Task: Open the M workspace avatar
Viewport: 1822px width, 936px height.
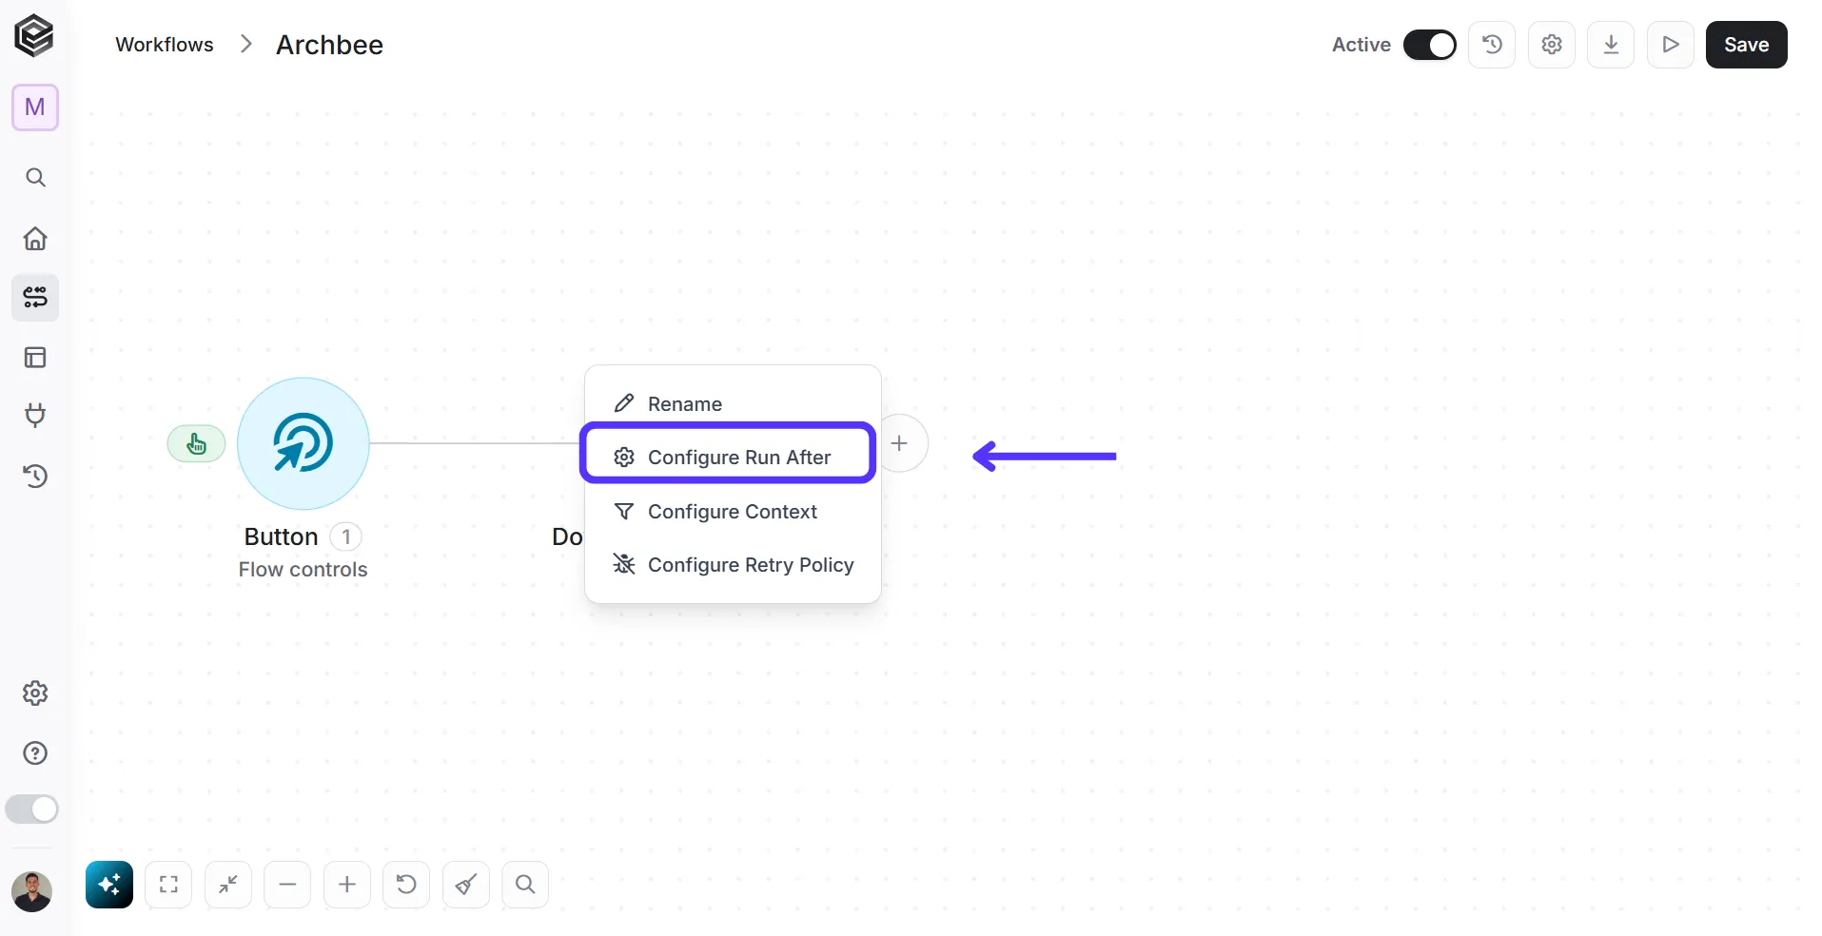Action: point(35,107)
